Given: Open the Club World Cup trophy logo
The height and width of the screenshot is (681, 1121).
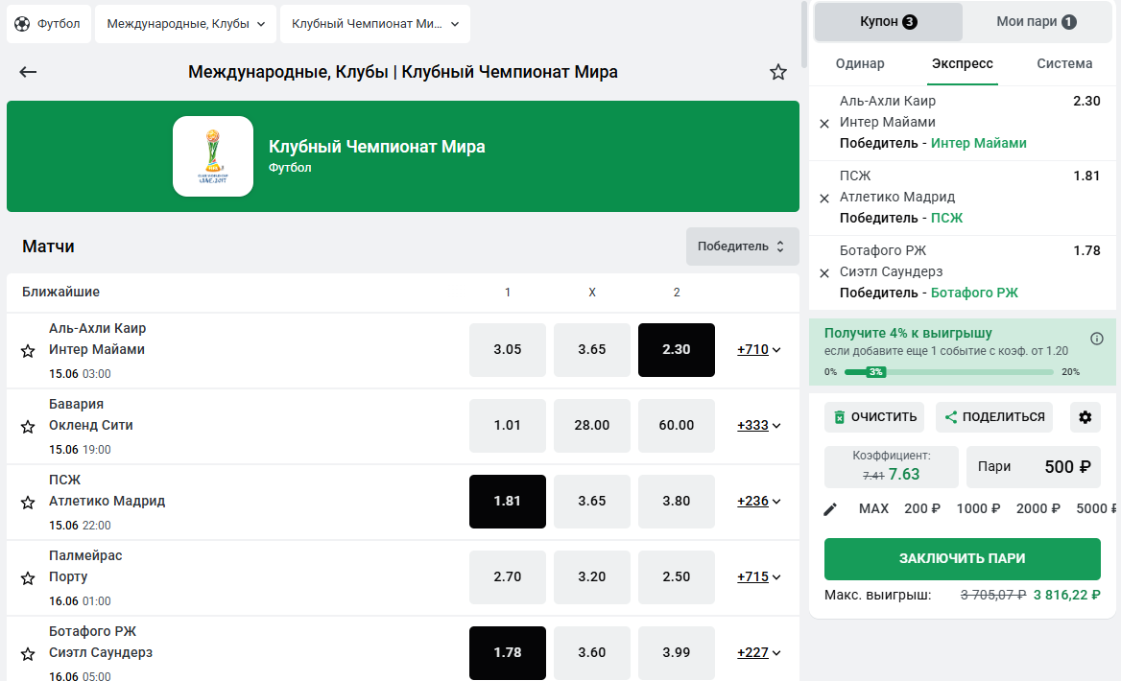Looking at the screenshot, I should point(213,155).
